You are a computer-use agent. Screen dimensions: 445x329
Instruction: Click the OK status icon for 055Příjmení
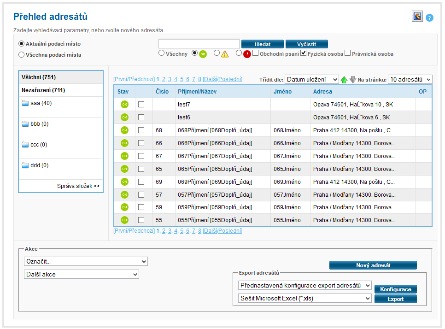point(124,220)
